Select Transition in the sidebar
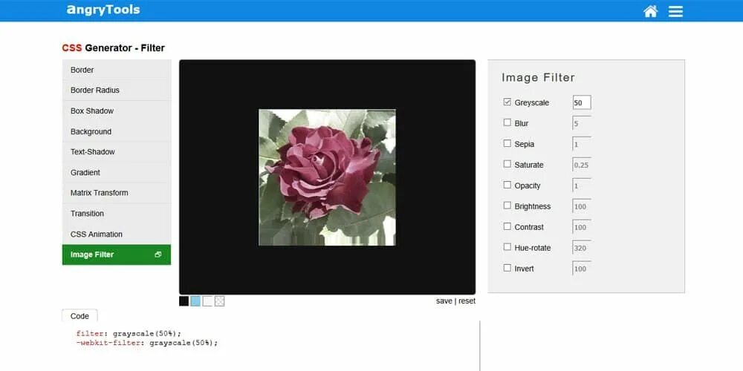 tap(117, 214)
